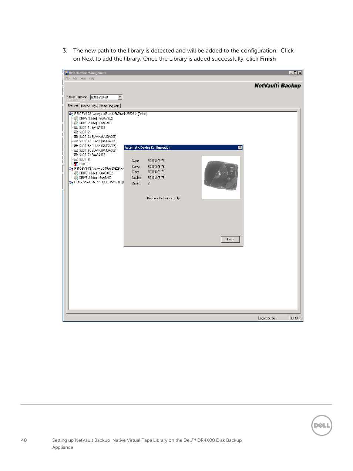Click the DELL PV-124T library icon
This screenshot has width=353, height=471.
[71, 182]
